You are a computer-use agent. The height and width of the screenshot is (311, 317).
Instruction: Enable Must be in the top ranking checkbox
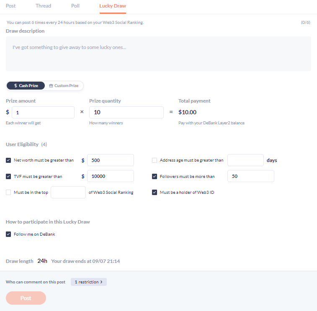pos(8,193)
